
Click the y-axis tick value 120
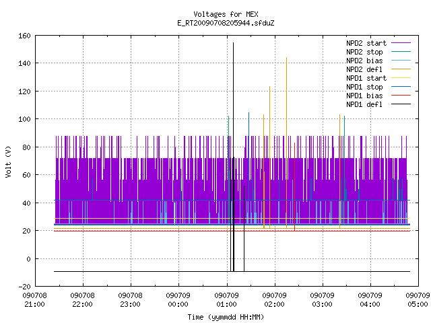point(24,92)
